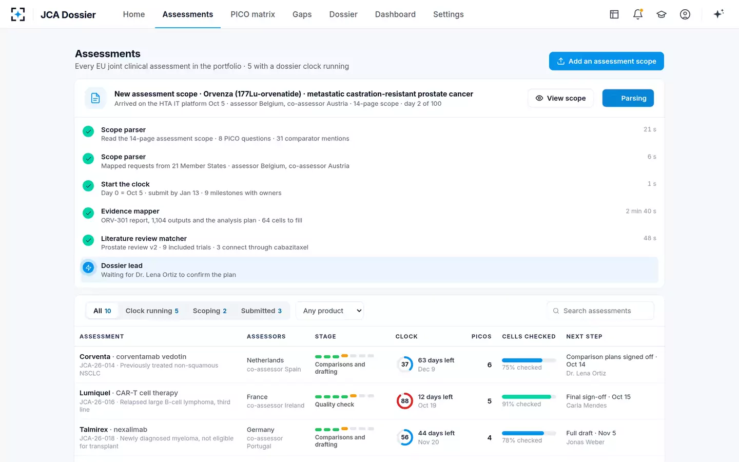Switch to the Dashboard tab
This screenshot has width=739, height=462.
coord(395,14)
